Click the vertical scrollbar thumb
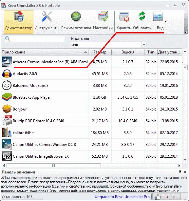 185,67
